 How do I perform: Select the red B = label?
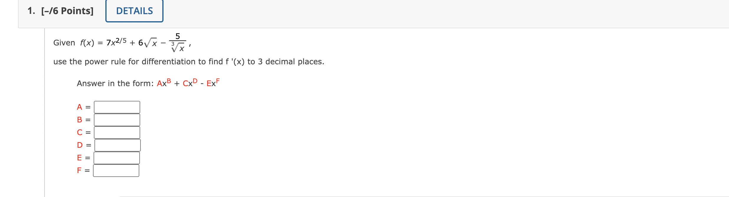pos(82,119)
